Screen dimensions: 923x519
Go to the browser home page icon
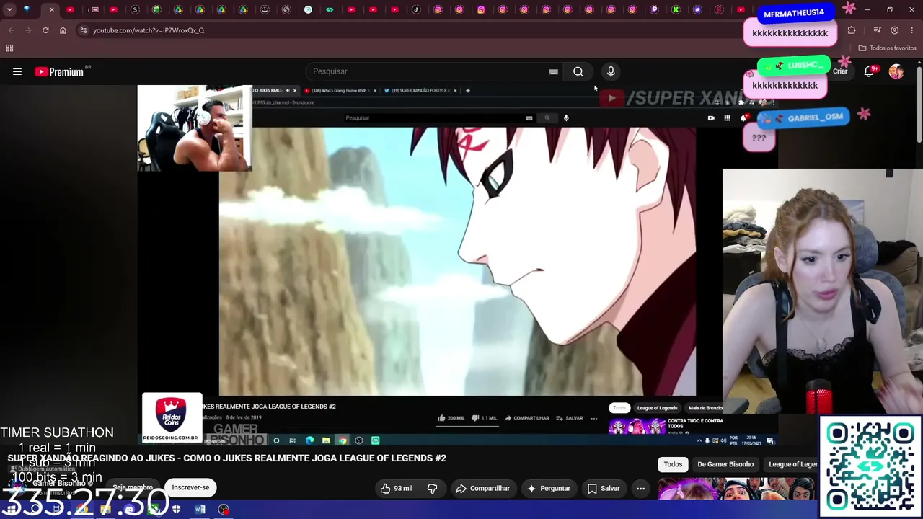[63, 30]
